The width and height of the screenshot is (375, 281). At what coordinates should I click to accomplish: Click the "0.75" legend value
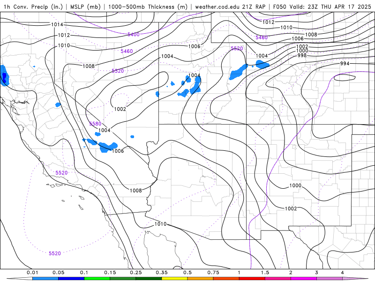pos(213,273)
